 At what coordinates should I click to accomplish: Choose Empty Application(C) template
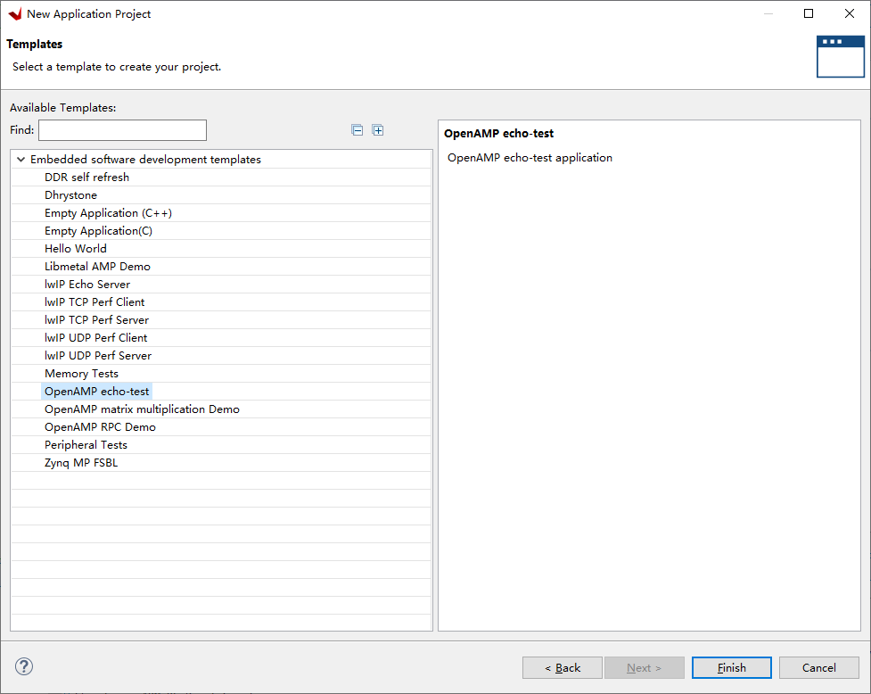[x=98, y=231]
